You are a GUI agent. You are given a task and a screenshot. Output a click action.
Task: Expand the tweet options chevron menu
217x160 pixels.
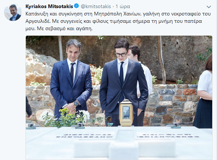[209, 7]
